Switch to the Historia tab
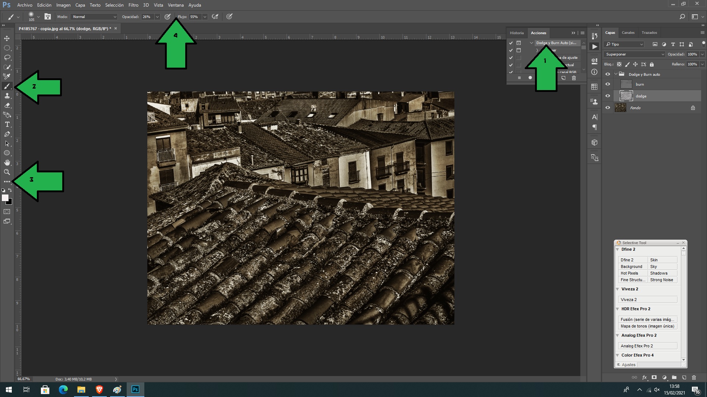 (517, 33)
